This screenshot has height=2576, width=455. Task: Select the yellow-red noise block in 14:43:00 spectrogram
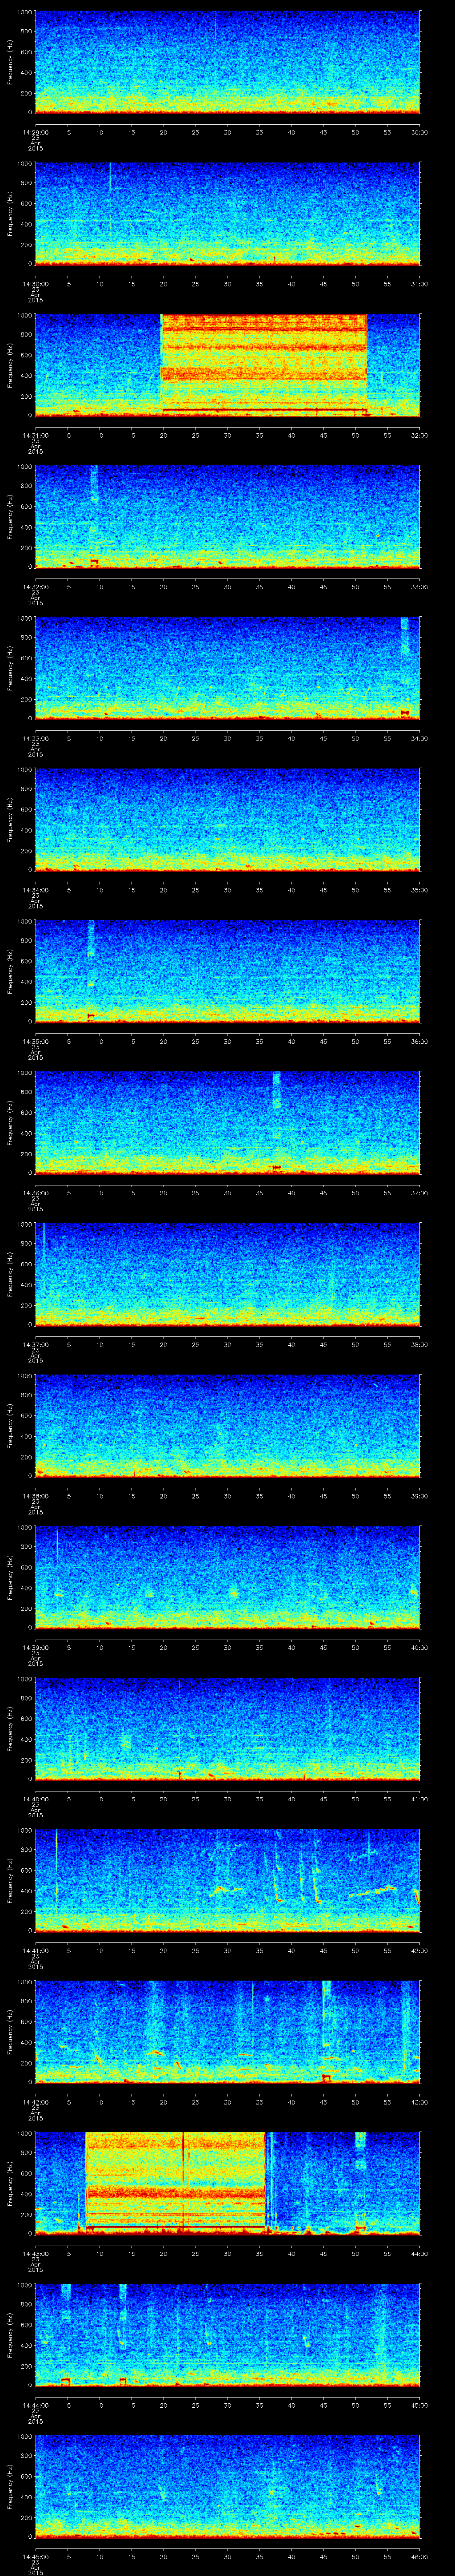pyautogui.click(x=176, y=2182)
